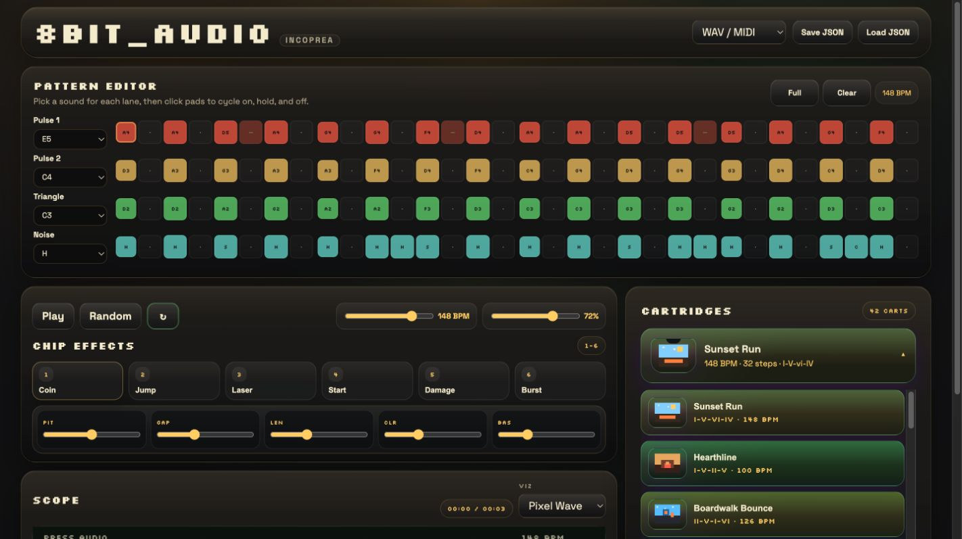
Task: Click the 1-6 badge in Chip Effects
Action: coord(591,346)
